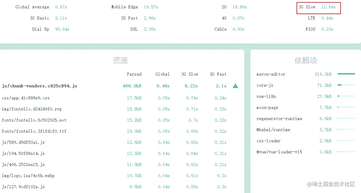Click the 3G Fast column header
Viewport: 361px width, 193px height.
coord(218,74)
